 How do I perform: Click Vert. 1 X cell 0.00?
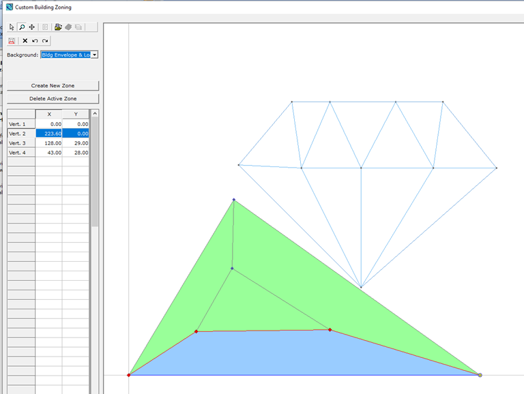pyautogui.click(x=49, y=124)
